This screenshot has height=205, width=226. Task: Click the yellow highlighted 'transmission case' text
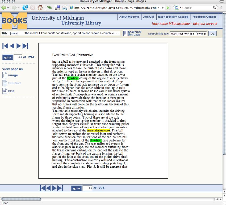(98, 131)
